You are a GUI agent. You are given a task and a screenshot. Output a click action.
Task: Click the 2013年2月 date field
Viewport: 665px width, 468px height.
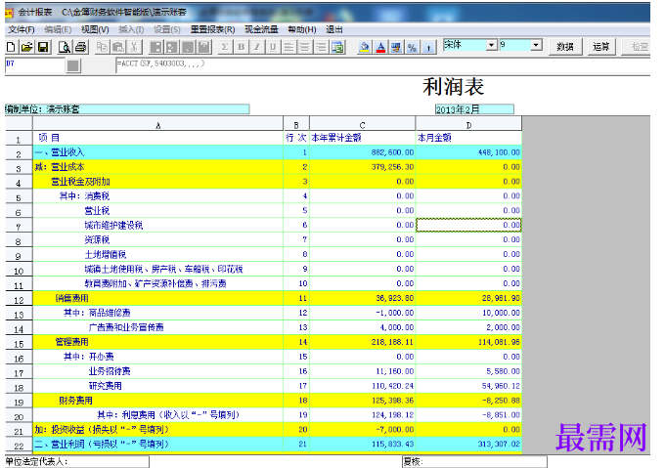pyautogui.click(x=474, y=109)
